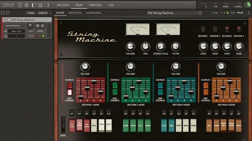Open the MIDI TOOLS tab
Viewport: 252px width, 141px height.
coord(75,13)
